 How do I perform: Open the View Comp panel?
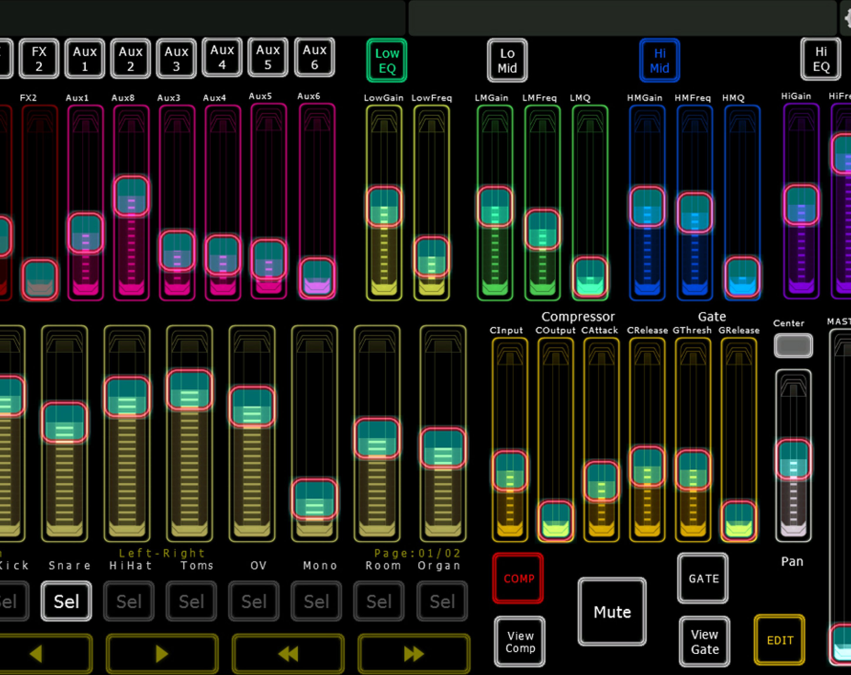coord(520,642)
